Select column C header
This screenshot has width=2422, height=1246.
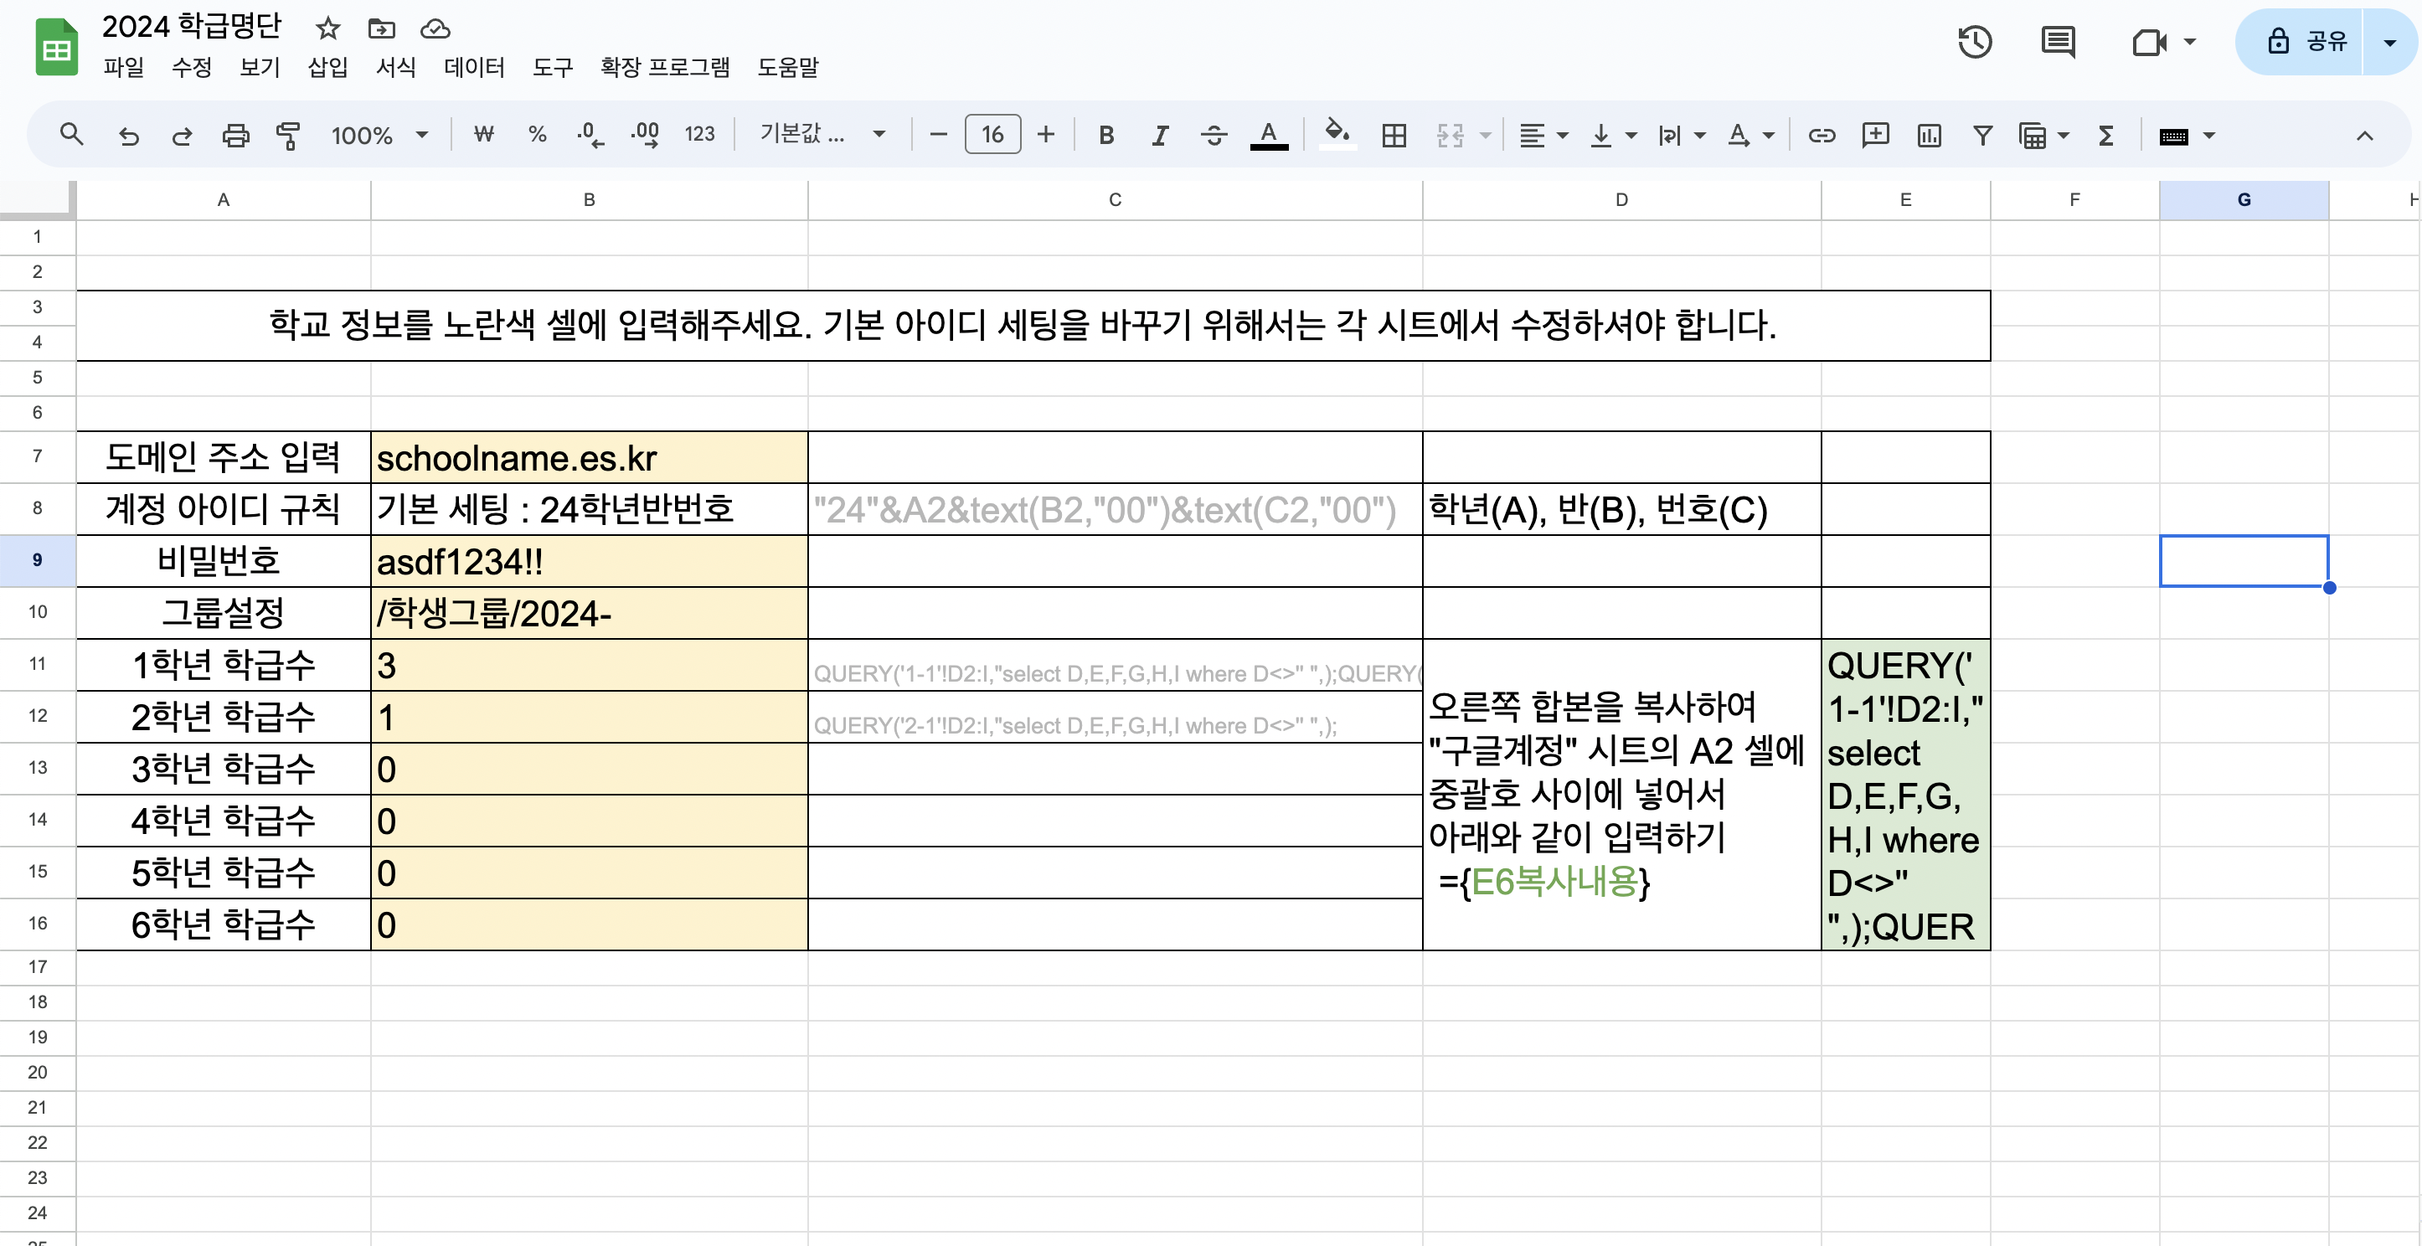click(x=1115, y=199)
